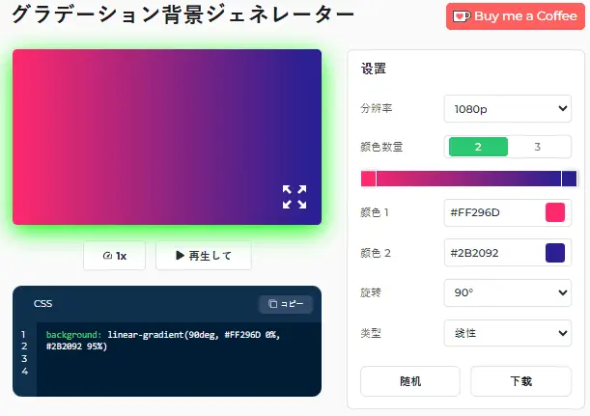Expand the gradient preview to fullscreen
Image resolution: width=590 pixels, height=416 pixels.
tap(295, 197)
